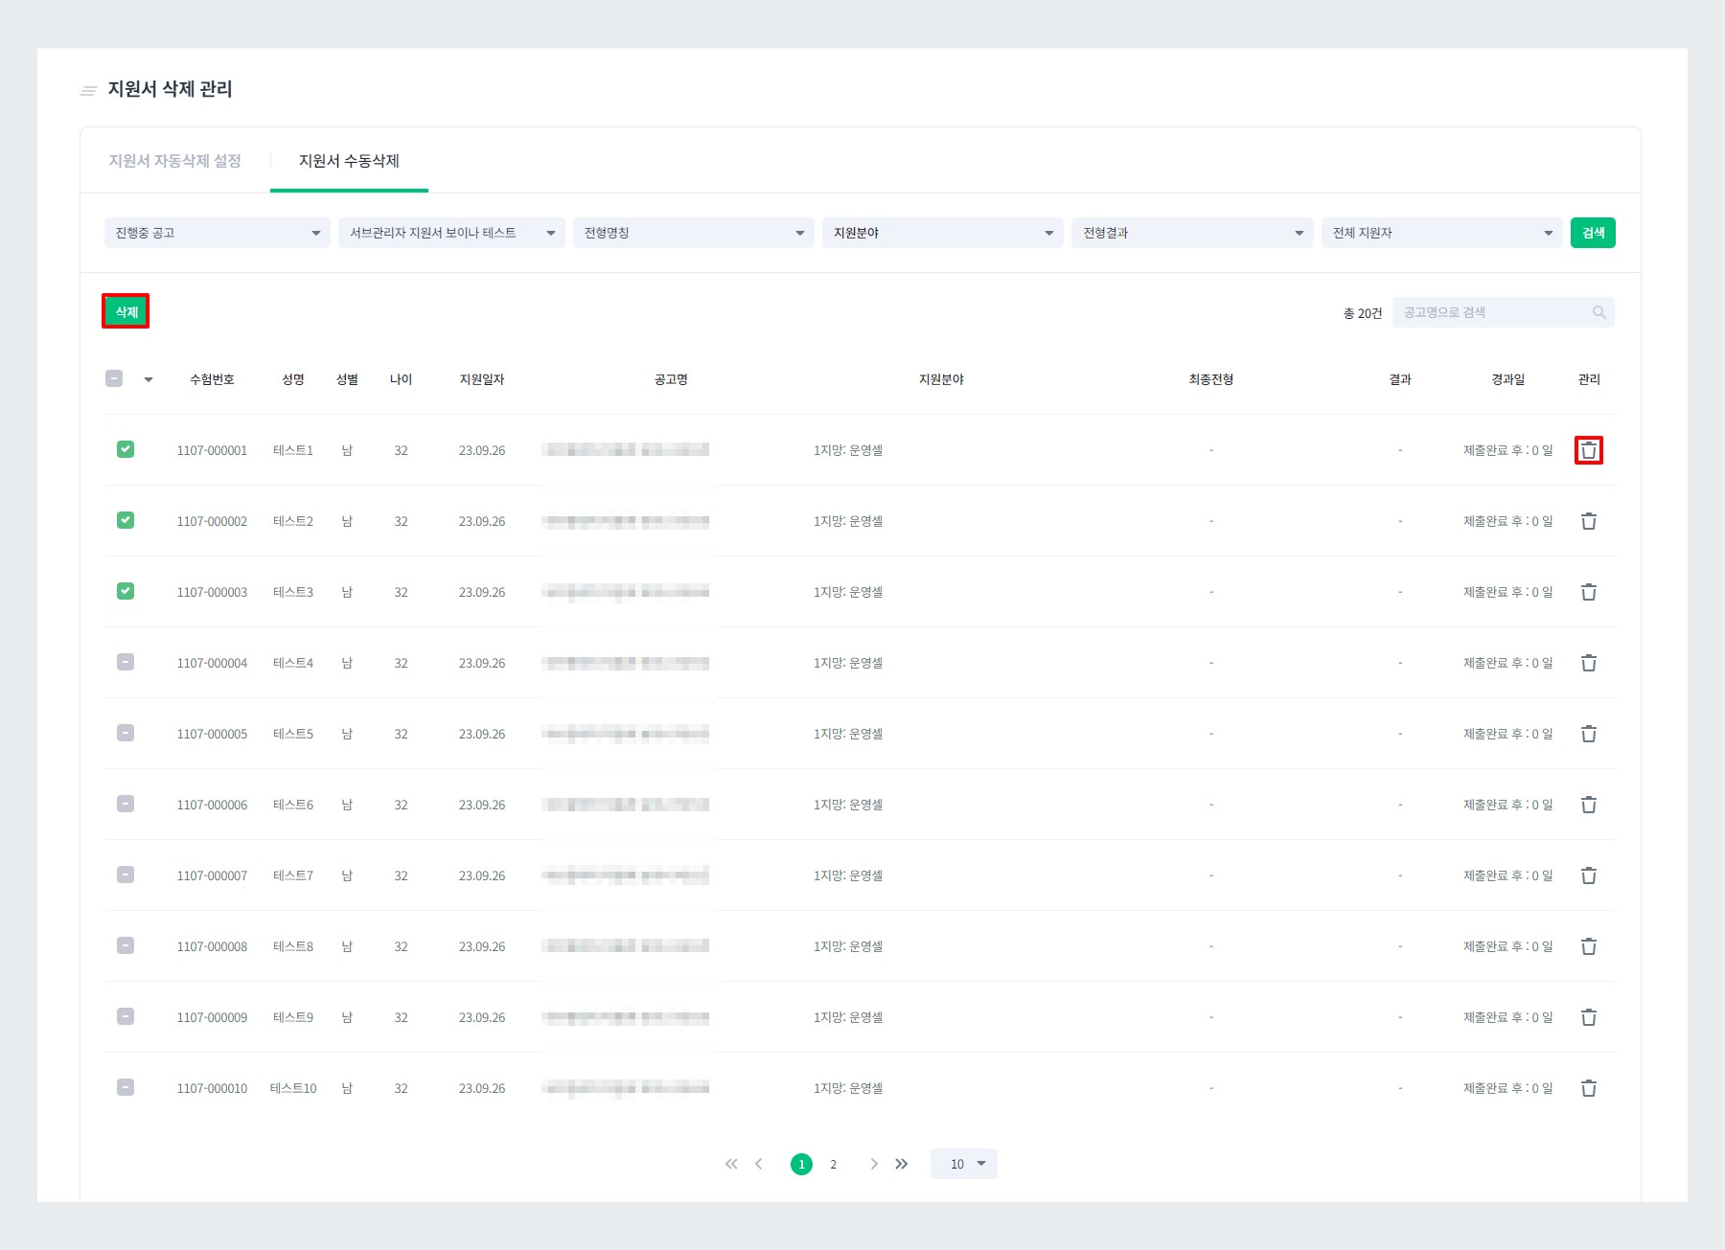Image resolution: width=1725 pixels, height=1250 pixels.
Task: Select page 1 in pagination
Action: tap(801, 1164)
